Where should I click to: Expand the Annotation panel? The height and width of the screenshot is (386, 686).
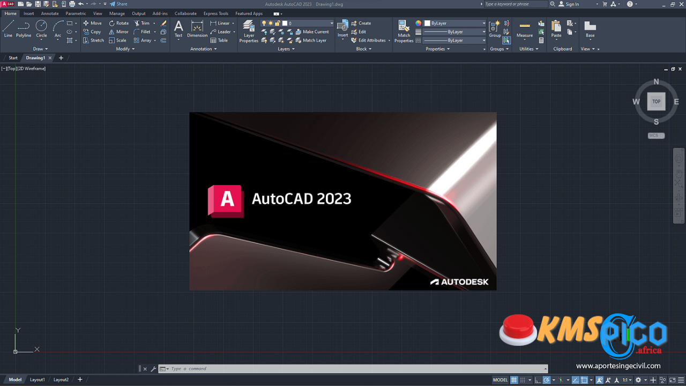(x=204, y=49)
